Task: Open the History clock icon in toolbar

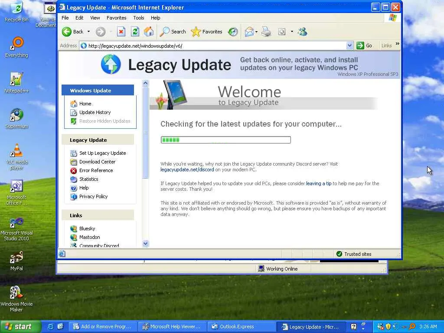Action: (x=233, y=32)
